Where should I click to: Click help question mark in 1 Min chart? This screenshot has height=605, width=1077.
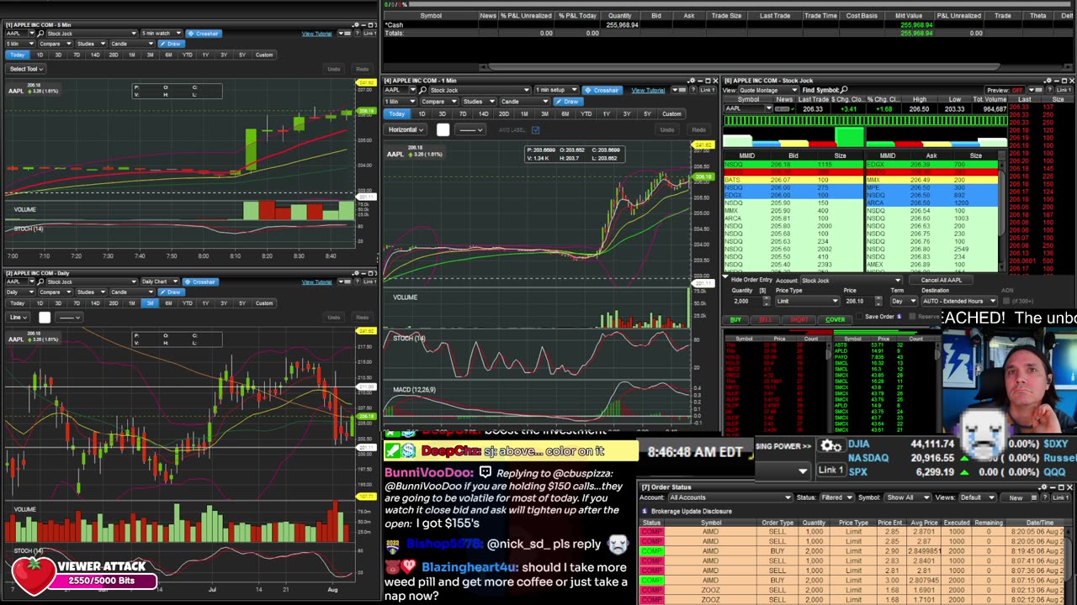tap(692, 90)
